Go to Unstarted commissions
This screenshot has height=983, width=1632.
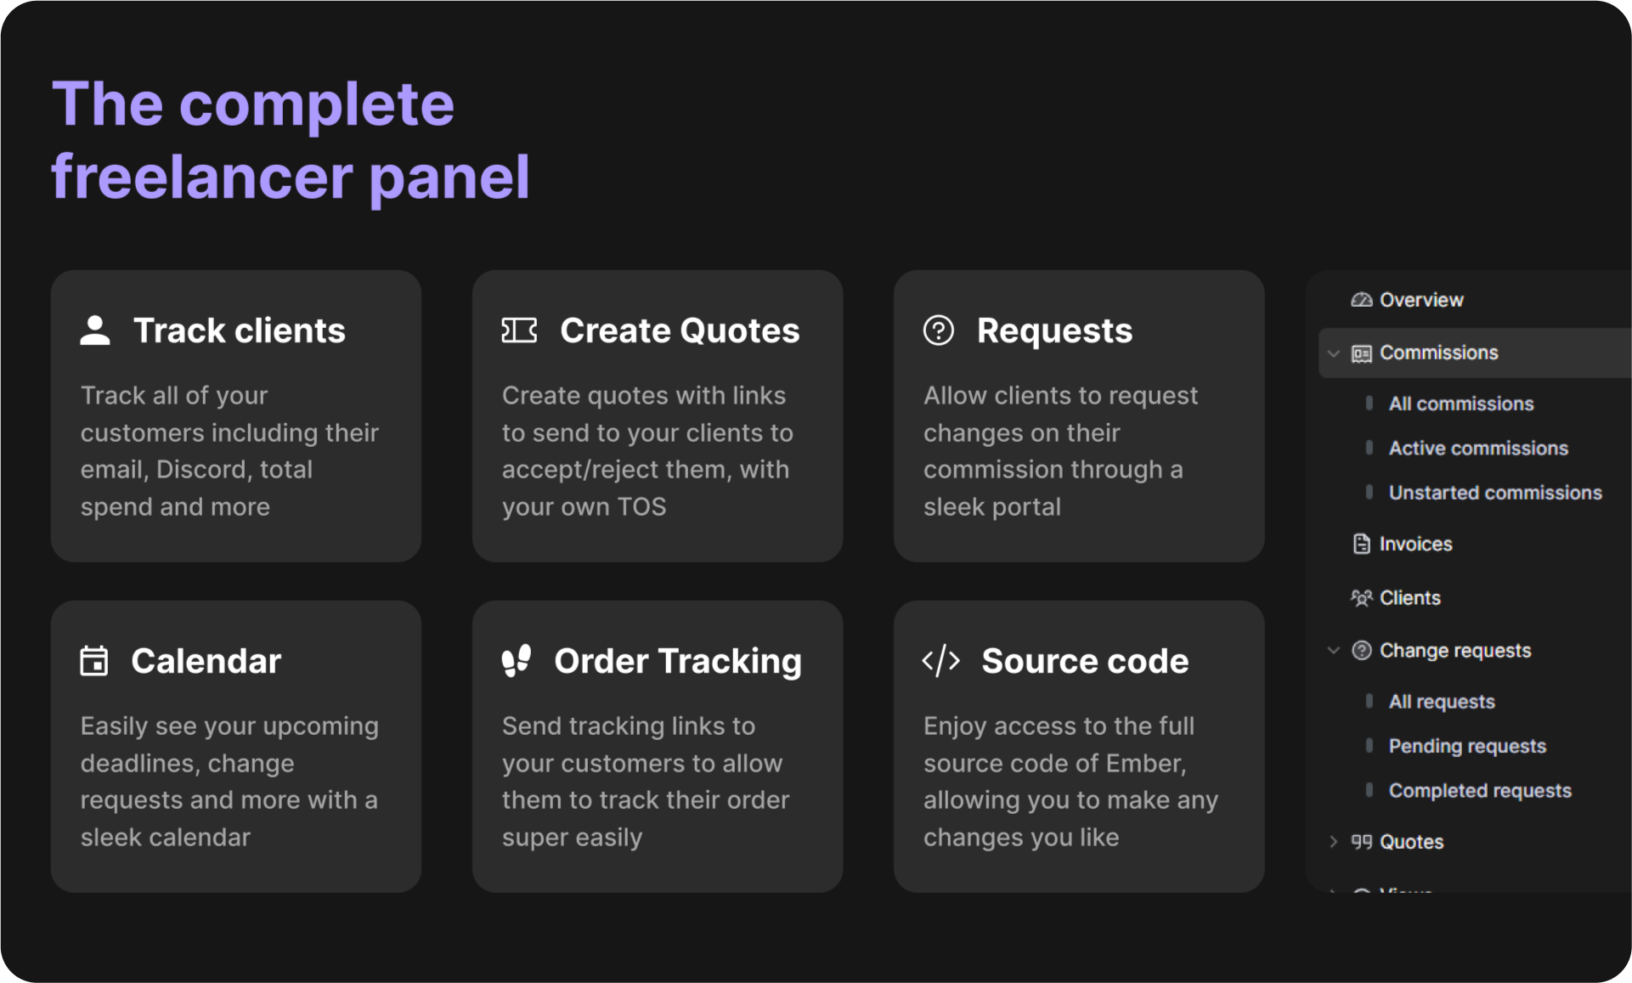(1494, 493)
